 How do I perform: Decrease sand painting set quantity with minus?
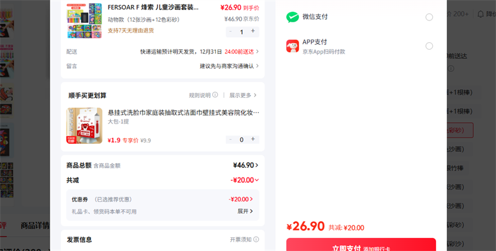[231, 32]
